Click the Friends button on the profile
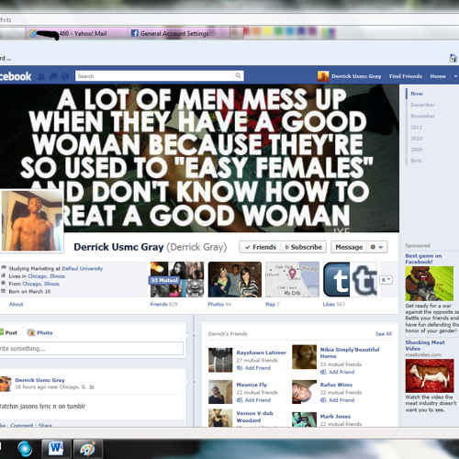Screen dimensions: 459x459 261,247
